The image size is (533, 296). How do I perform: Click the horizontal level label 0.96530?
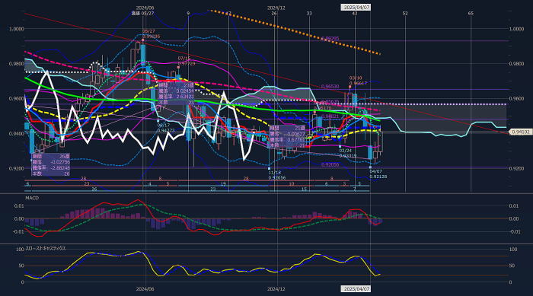click(330, 87)
